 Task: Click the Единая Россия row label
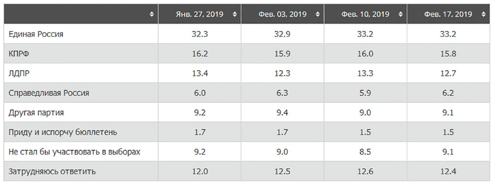click(36, 34)
